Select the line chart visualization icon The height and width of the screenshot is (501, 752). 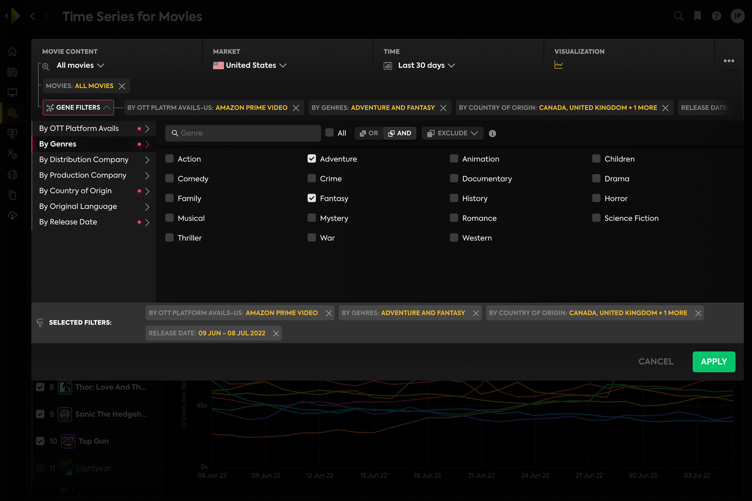click(x=559, y=65)
